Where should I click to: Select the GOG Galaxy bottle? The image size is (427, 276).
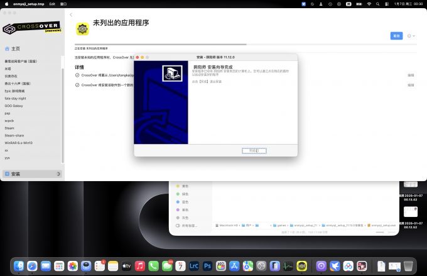click(14, 106)
